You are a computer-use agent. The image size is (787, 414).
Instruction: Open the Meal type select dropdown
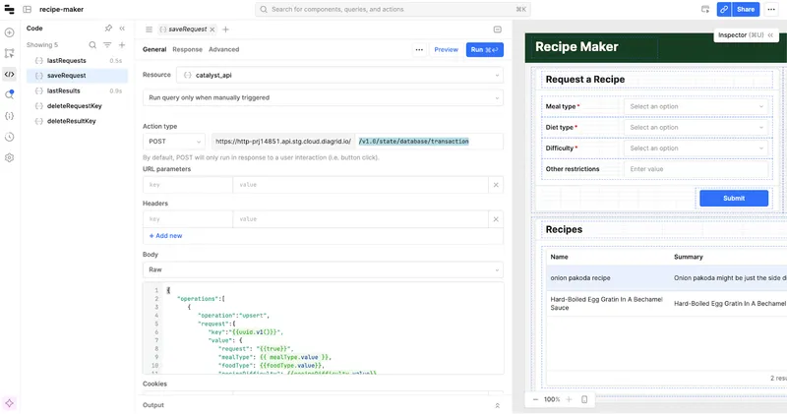696,106
